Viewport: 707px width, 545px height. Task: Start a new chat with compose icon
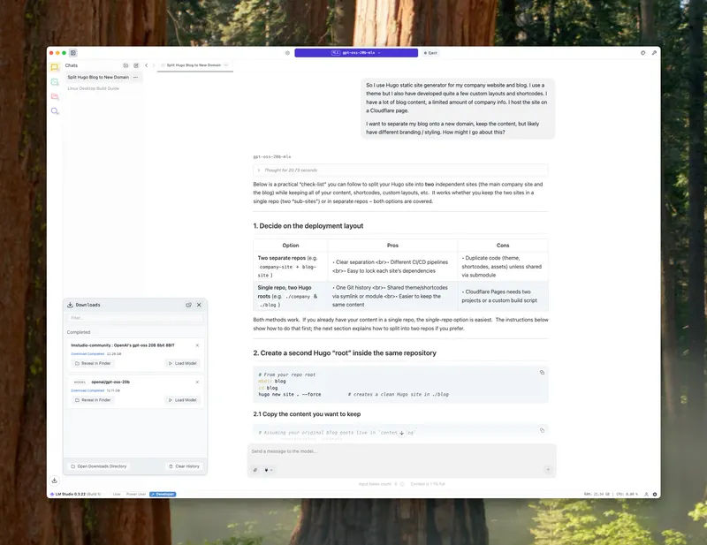[x=136, y=65]
